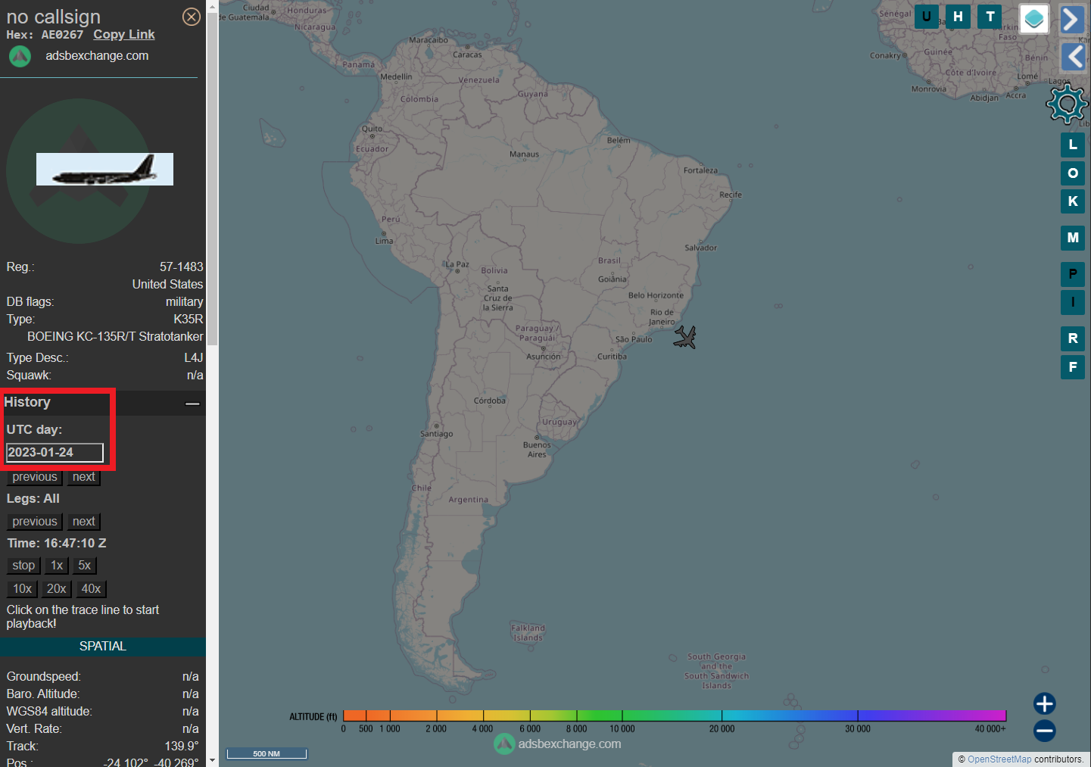Toggle the L map button

pos(1073,145)
